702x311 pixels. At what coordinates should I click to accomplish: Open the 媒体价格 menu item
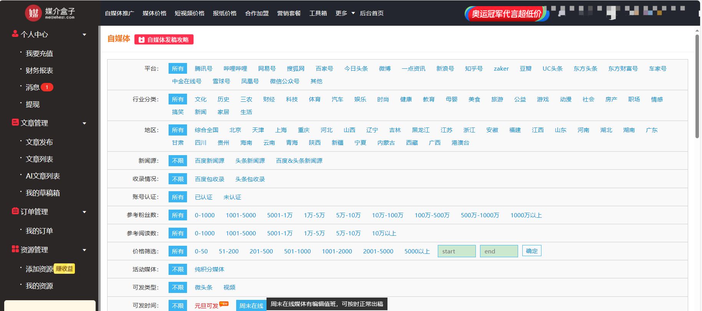pyautogui.click(x=154, y=13)
